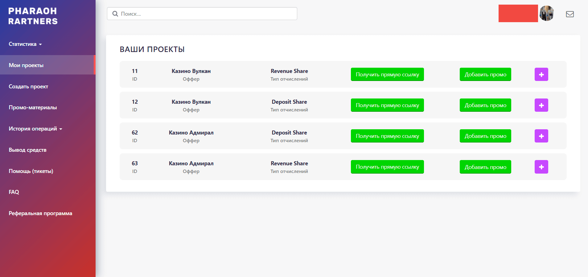Image resolution: width=588 pixels, height=277 pixels.
Task: Click the plus icon for project 11
Action: click(541, 74)
